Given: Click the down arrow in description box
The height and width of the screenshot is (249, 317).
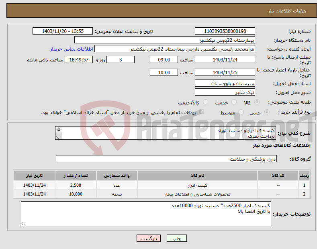Looking at the screenshot, I should [59, 131].
